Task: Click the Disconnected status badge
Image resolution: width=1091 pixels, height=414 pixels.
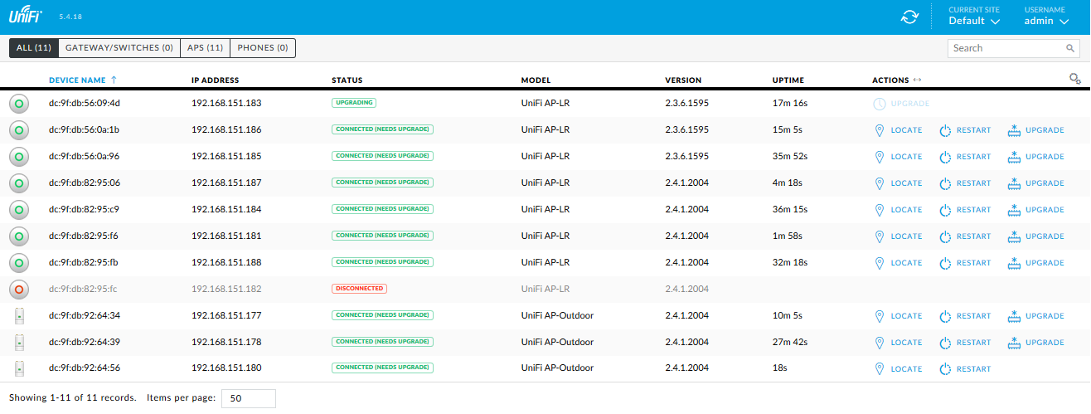Action: (359, 289)
